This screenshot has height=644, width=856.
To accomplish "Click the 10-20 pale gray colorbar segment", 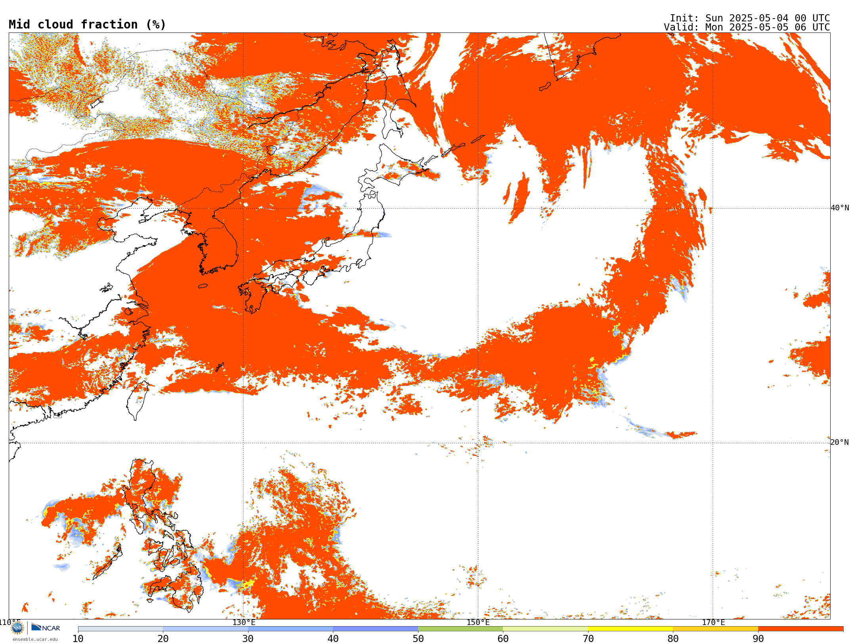I will (x=120, y=629).
